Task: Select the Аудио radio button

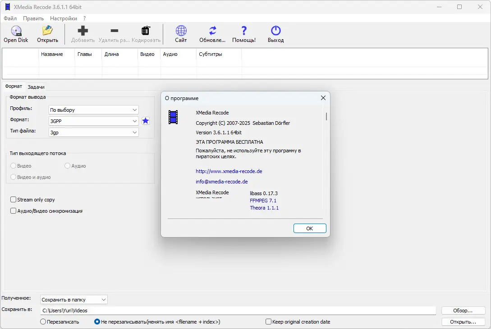Action: point(67,165)
